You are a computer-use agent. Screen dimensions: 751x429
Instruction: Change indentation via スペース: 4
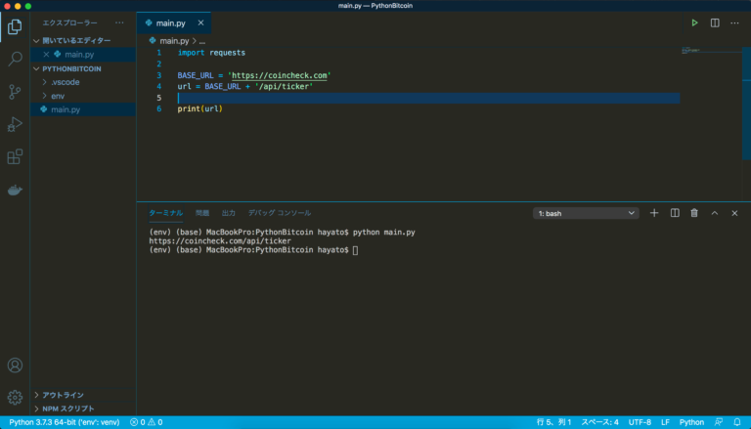click(x=599, y=422)
